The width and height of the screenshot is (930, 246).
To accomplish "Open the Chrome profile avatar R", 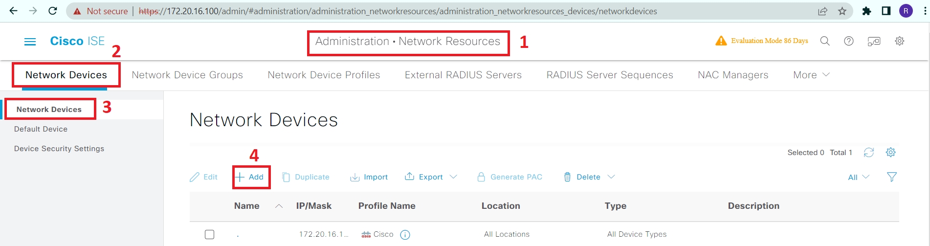I will tap(906, 11).
